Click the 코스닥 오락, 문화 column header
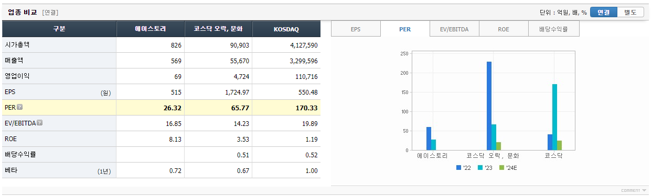 [218, 29]
